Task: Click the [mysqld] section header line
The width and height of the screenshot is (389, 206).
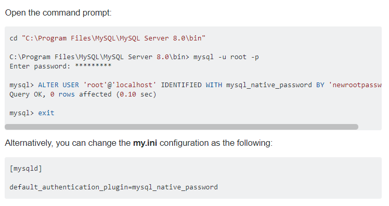Action: (x=26, y=169)
